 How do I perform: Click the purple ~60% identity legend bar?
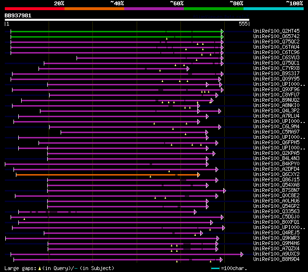154,9
